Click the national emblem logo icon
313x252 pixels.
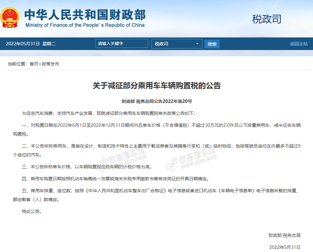click(9, 17)
